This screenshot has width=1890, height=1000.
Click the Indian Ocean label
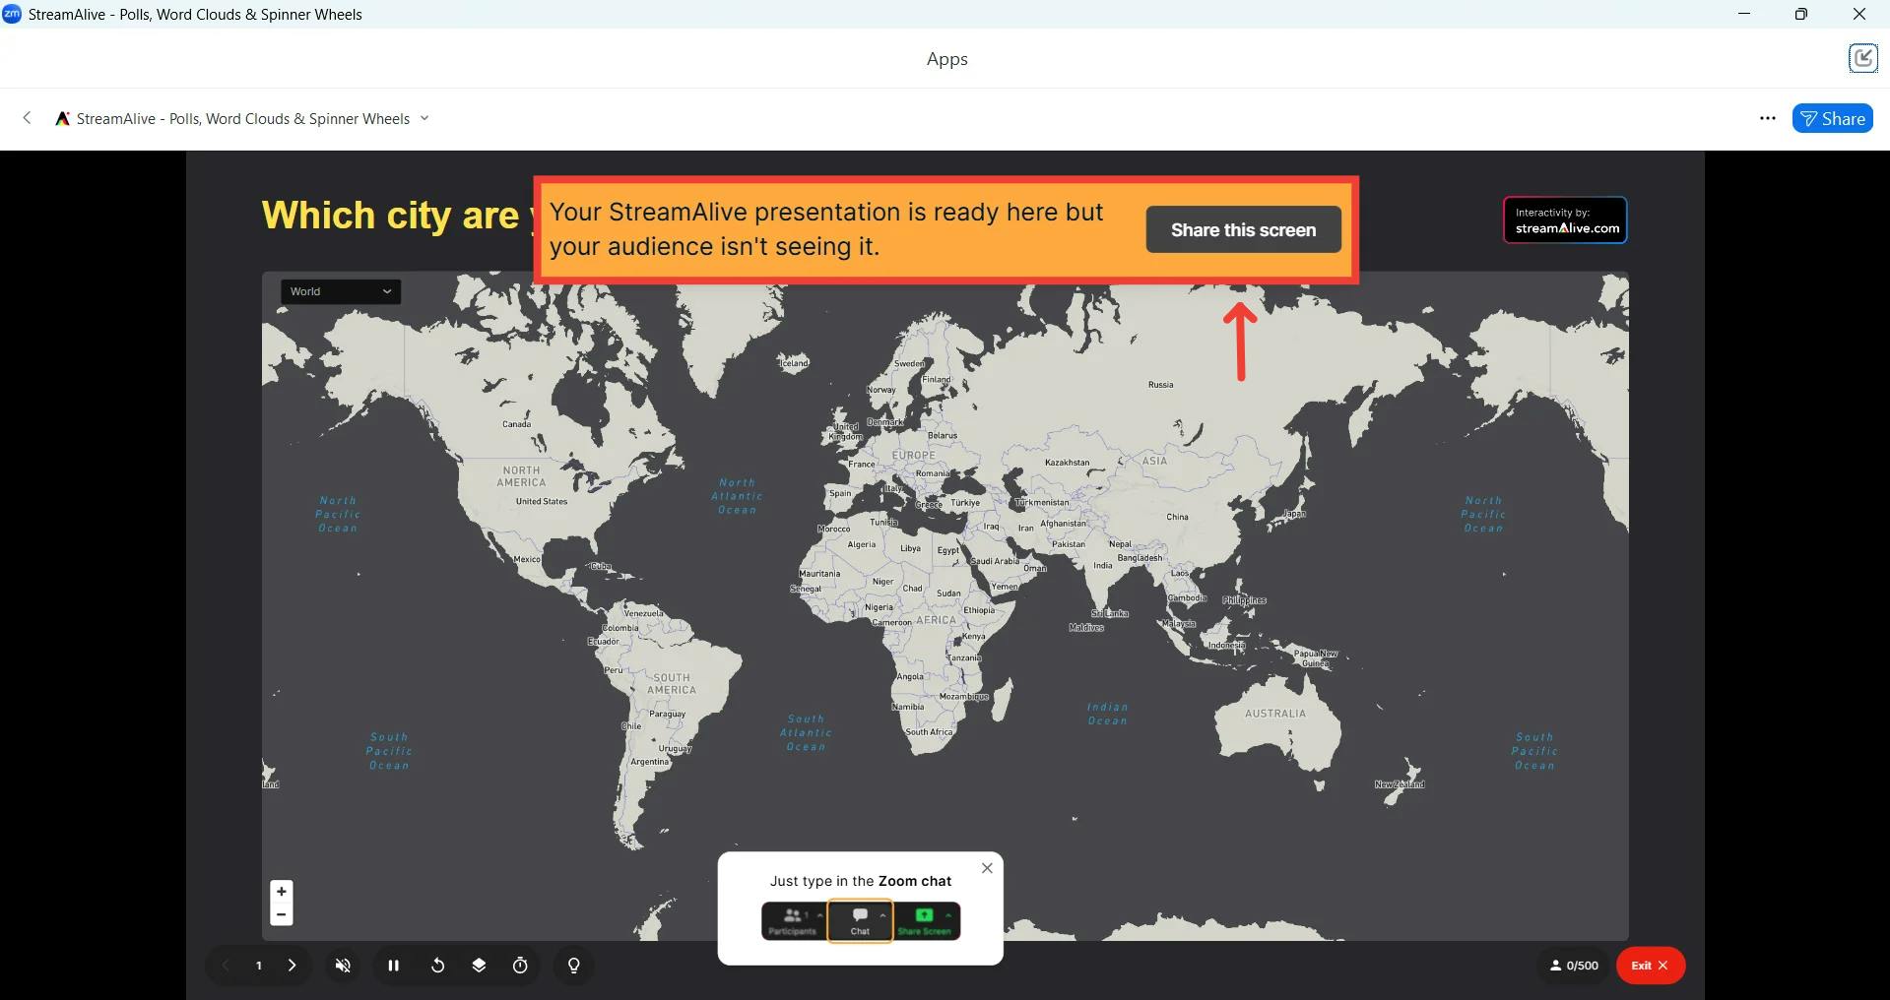[x=1107, y=714]
